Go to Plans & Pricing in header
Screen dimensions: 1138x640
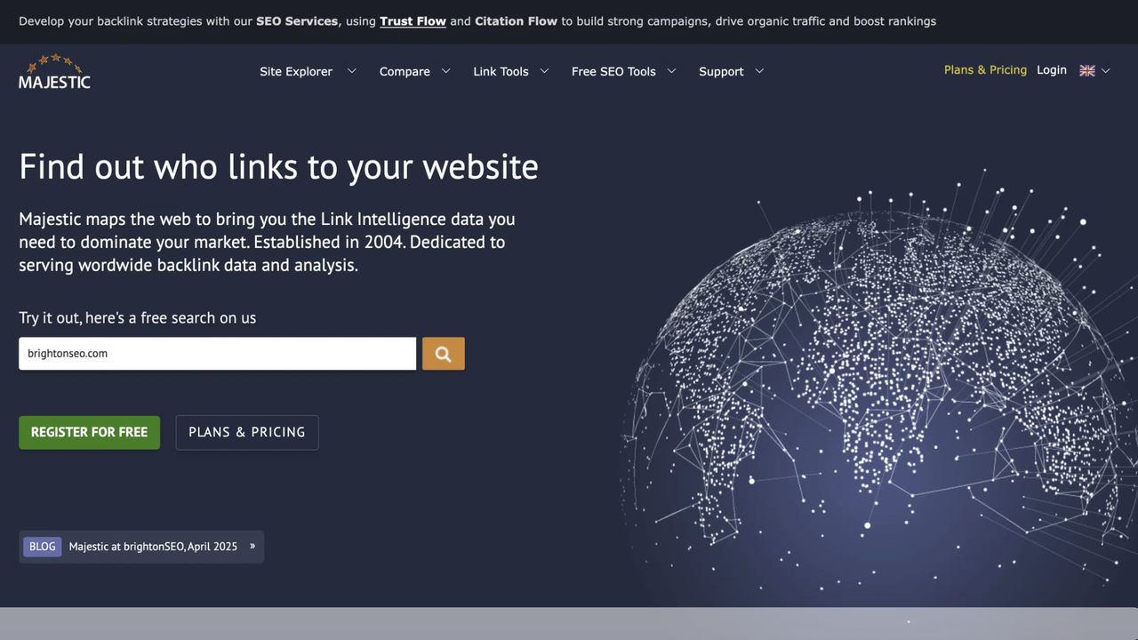[985, 70]
